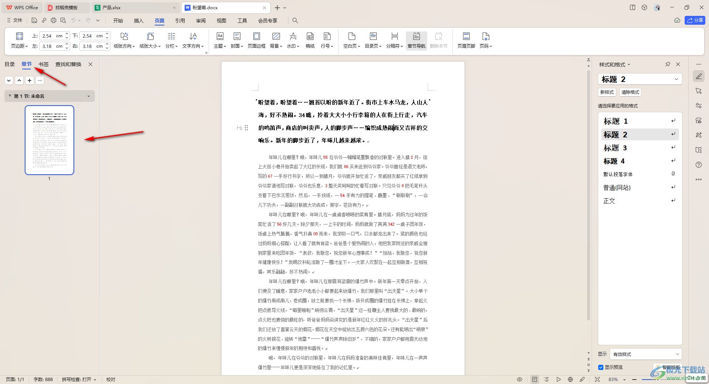Open the 纸张方向 page orientation menu
This screenshot has width=709, height=384.
click(x=124, y=40)
